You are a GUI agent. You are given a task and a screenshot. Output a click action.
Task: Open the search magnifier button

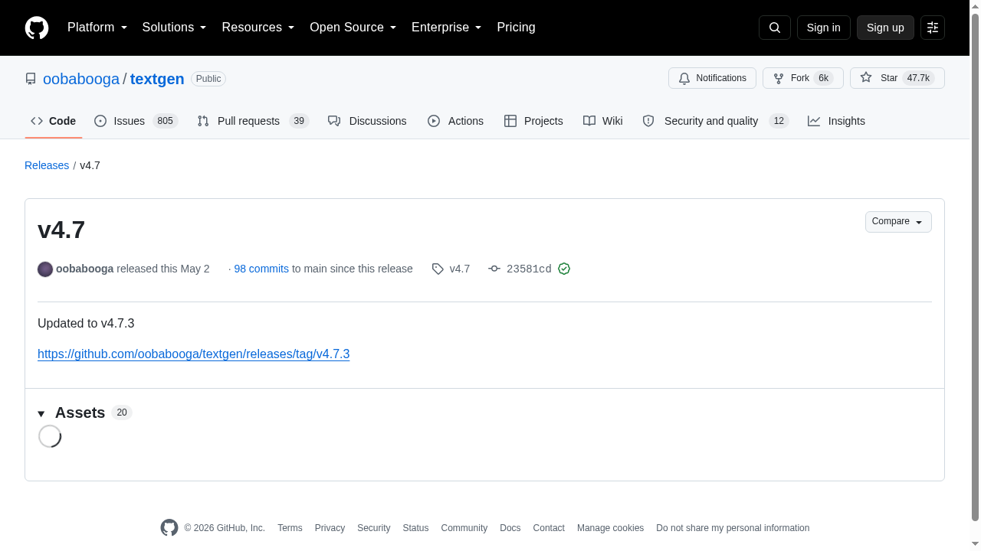coord(775,28)
